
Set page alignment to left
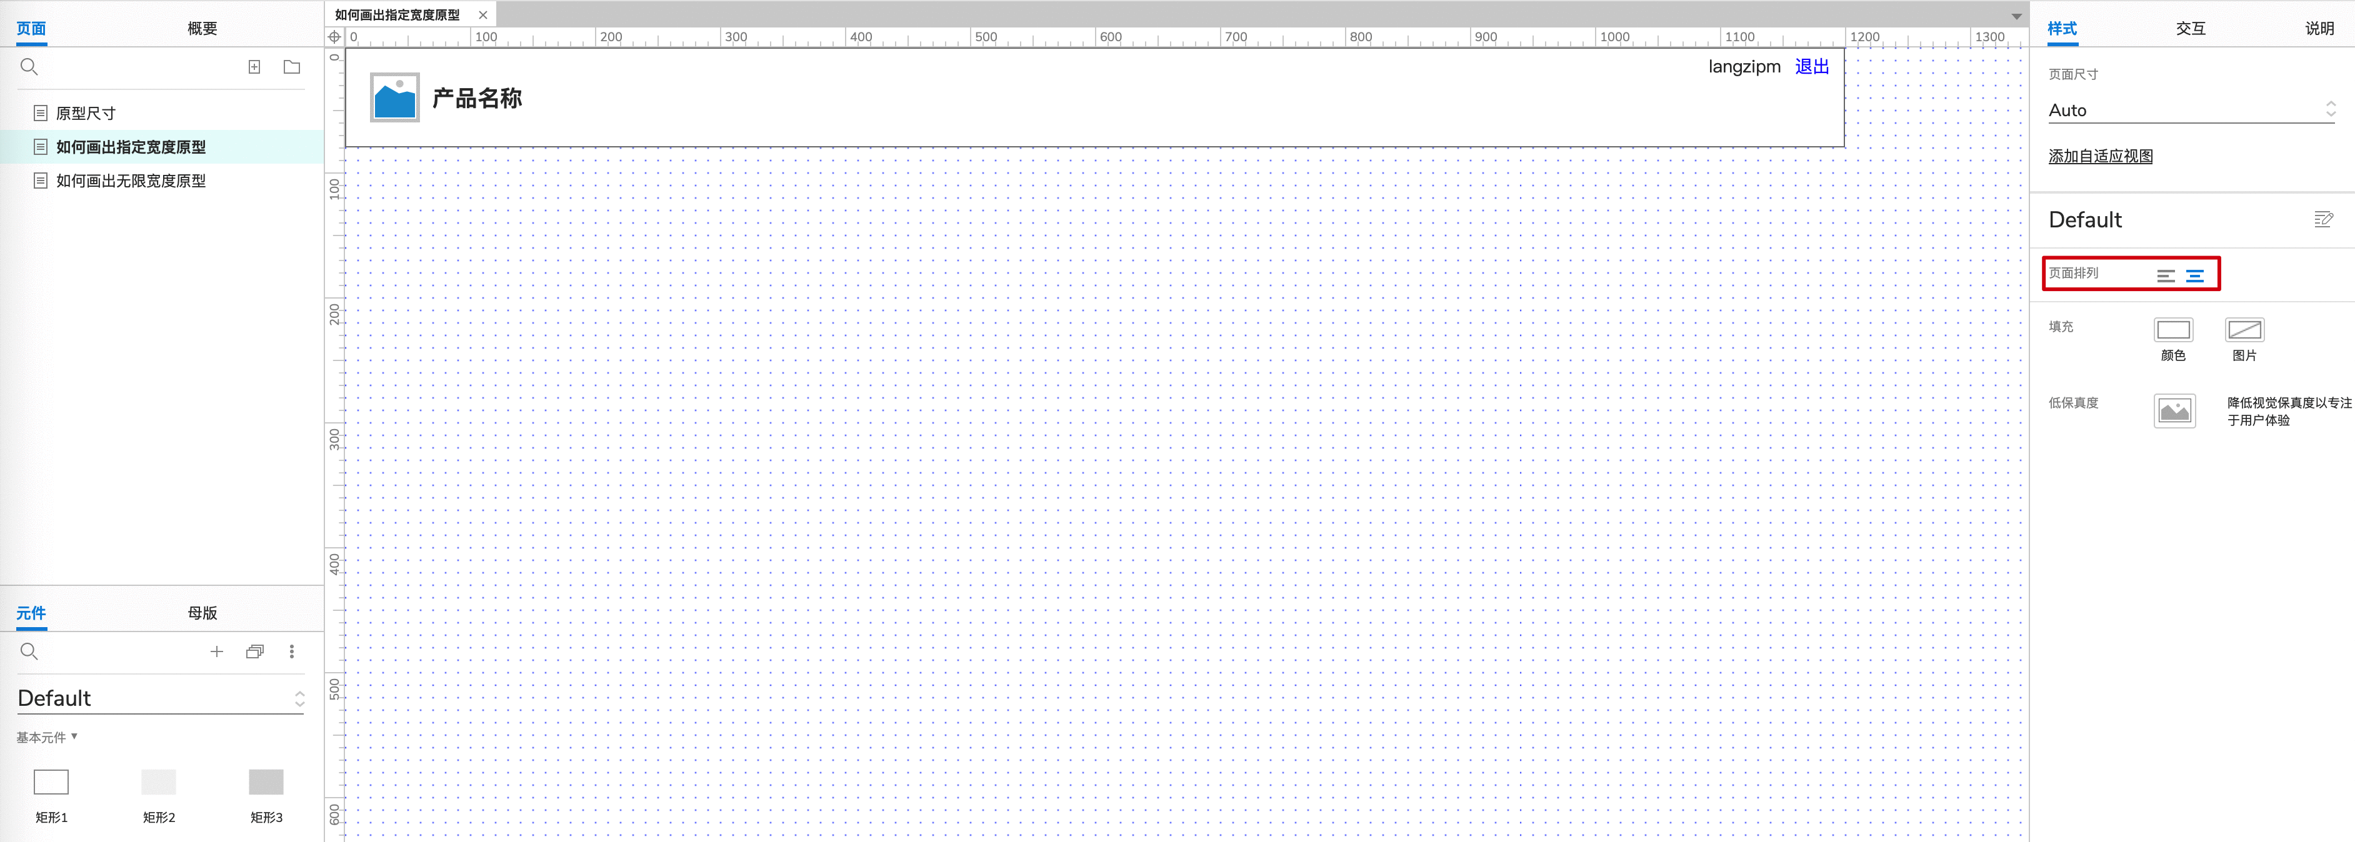pyautogui.click(x=2166, y=275)
